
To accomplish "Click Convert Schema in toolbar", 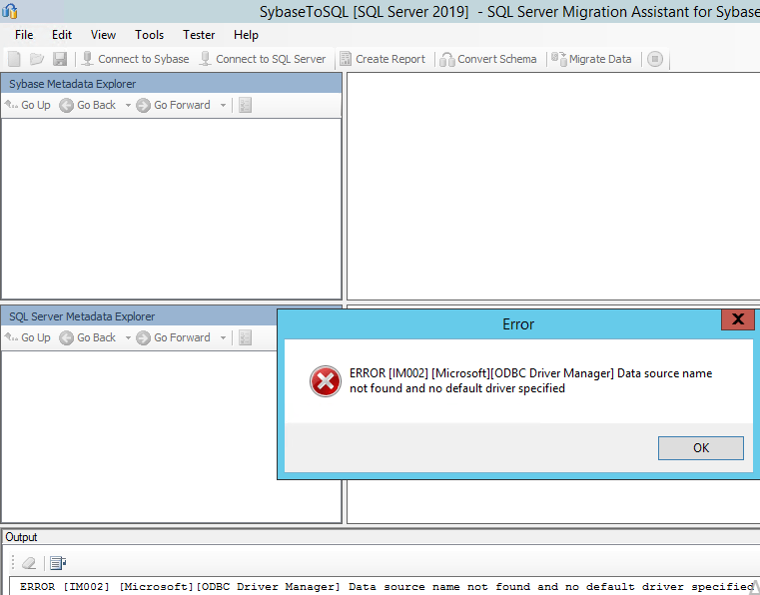I will [488, 59].
